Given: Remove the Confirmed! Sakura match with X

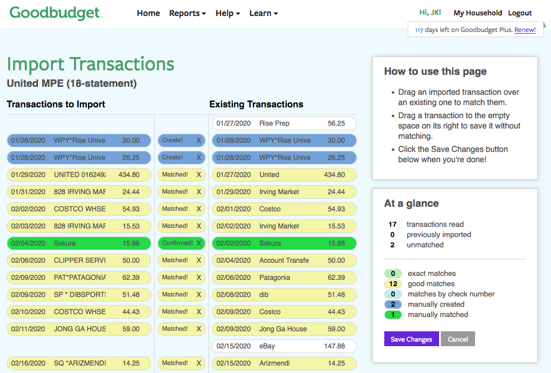Looking at the screenshot, I should tap(199, 243).
